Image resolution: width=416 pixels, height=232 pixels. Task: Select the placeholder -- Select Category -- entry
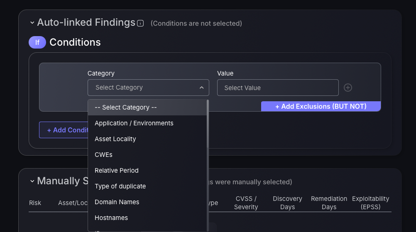(147, 107)
